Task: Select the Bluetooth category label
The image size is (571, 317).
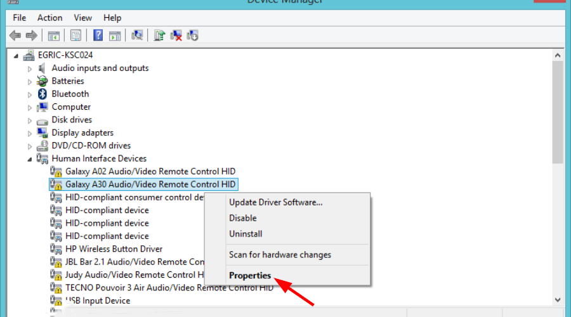Action: (x=70, y=94)
